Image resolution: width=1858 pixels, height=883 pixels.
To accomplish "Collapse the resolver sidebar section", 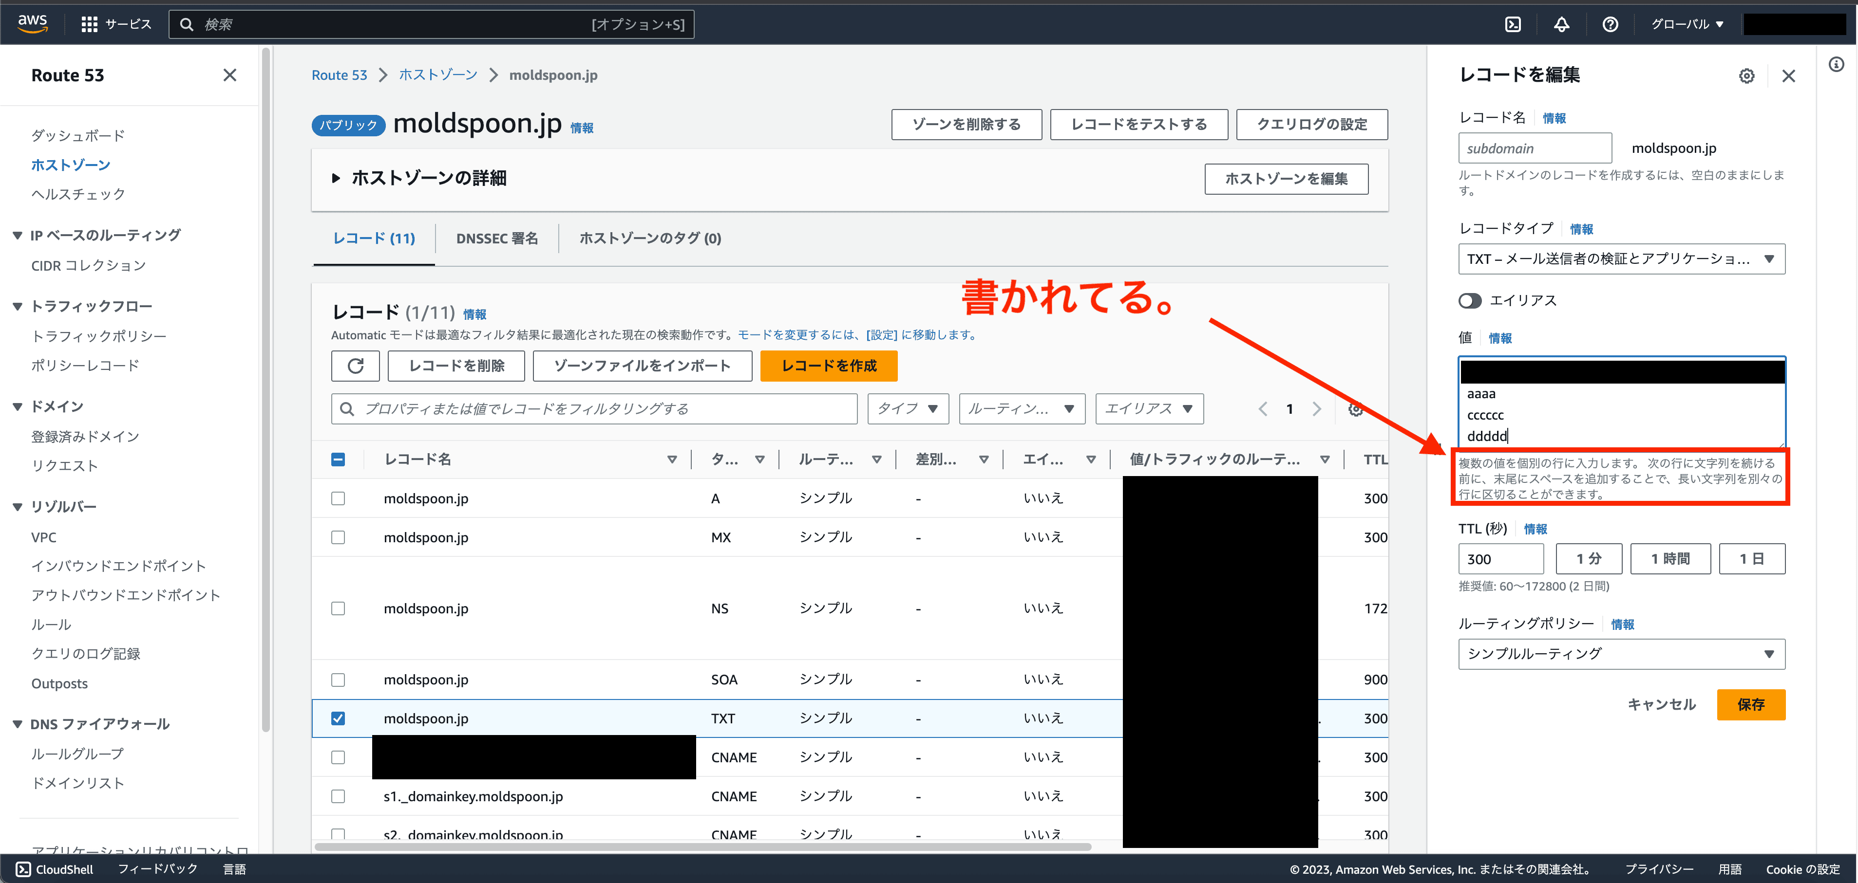I will point(18,507).
